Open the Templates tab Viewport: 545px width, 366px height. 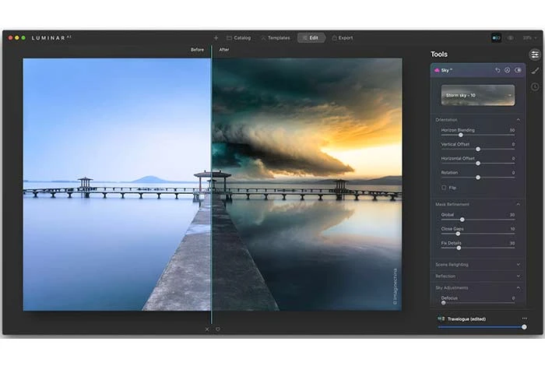click(276, 37)
